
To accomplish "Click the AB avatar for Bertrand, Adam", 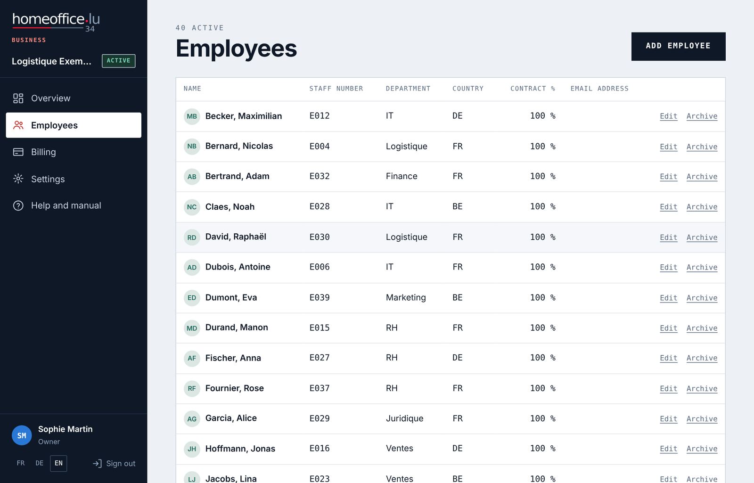I will (x=192, y=177).
